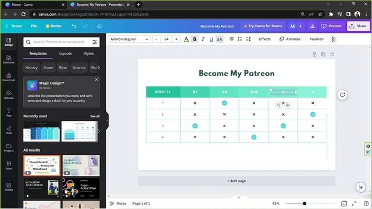Select the Green category chip
This screenshot has width=372, height=209.
click(48, 68)
